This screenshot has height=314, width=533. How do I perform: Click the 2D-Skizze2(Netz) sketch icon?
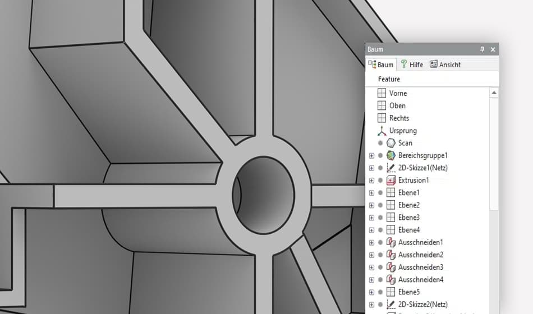click(x=391, y=304)
